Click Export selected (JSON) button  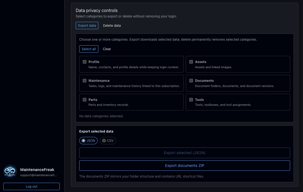pyautogui.click(x=184, y=153)
